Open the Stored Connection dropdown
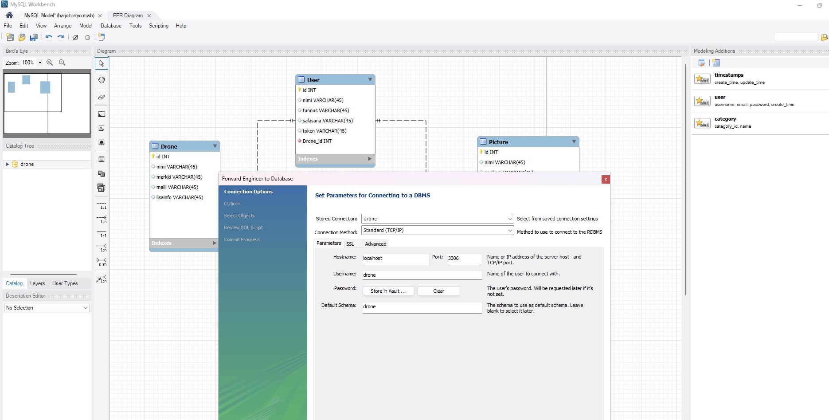Screen dimensions: 829x420 tap(510, 219)
